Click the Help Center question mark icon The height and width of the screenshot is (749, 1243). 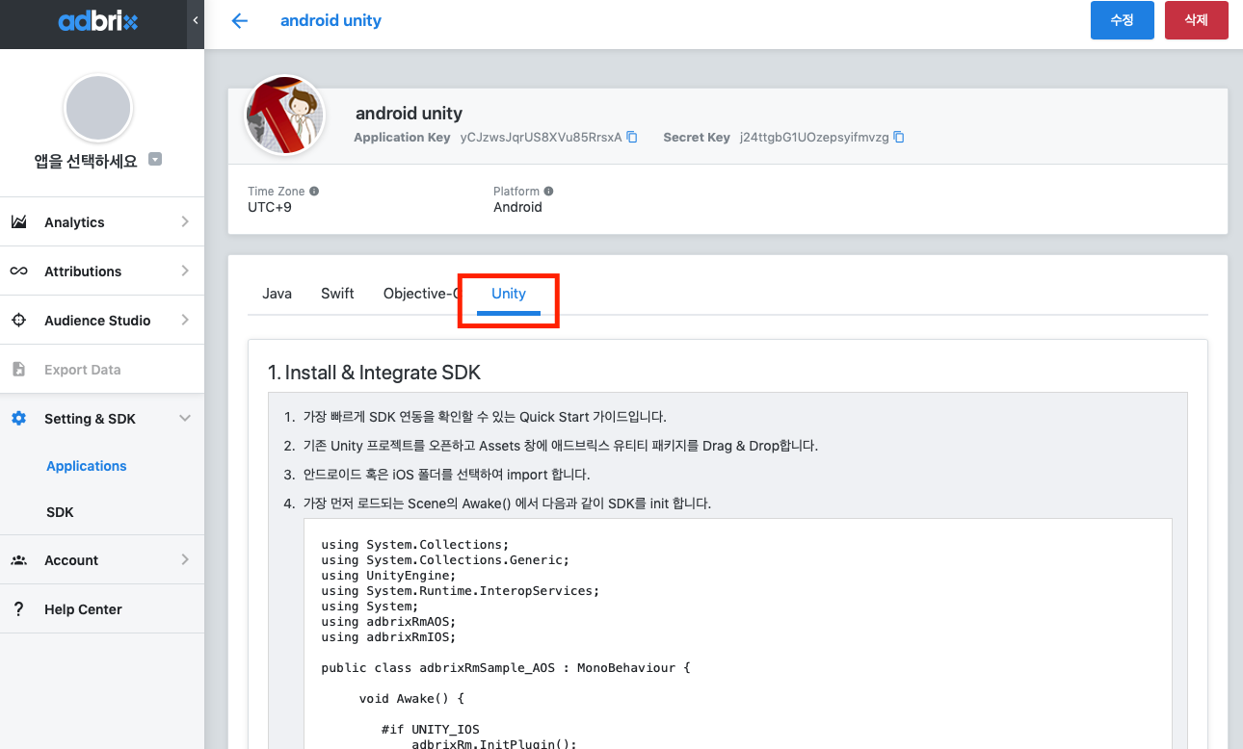pyautogui.click(x=18, y=609)
